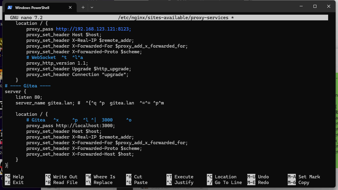This screenshot has height=190, width=338.
Task: Click the lower X-Forwarded-Proto $scheme line
Action: click(84, 148)
